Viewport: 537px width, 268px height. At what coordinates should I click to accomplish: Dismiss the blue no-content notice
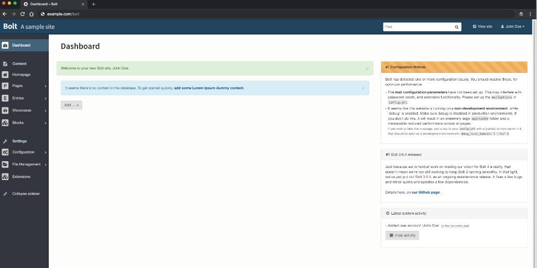pos(363,88)
